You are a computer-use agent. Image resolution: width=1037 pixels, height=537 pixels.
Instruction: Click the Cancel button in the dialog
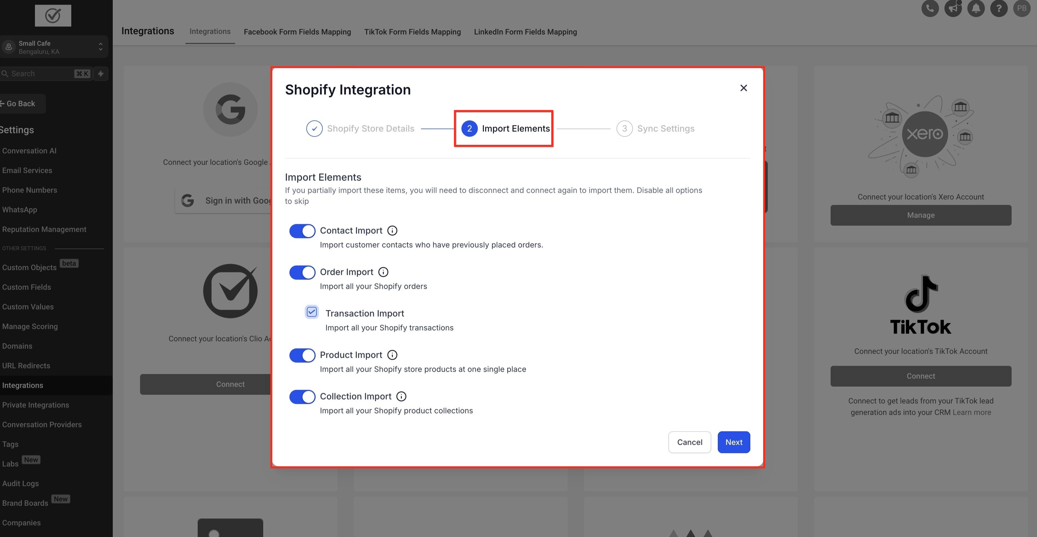689,442
